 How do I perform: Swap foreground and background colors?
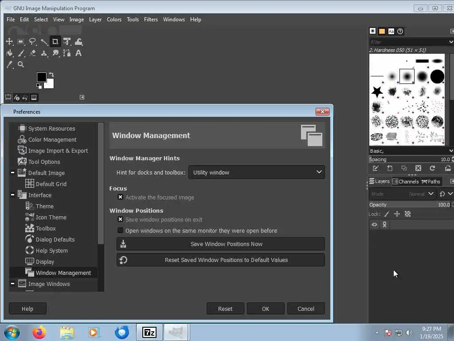pyautogui.click(x=51, y=74)
